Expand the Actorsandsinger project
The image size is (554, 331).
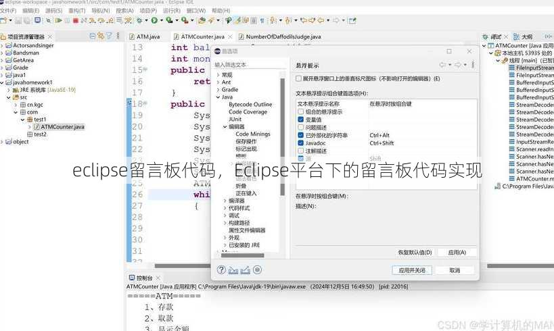2,45
